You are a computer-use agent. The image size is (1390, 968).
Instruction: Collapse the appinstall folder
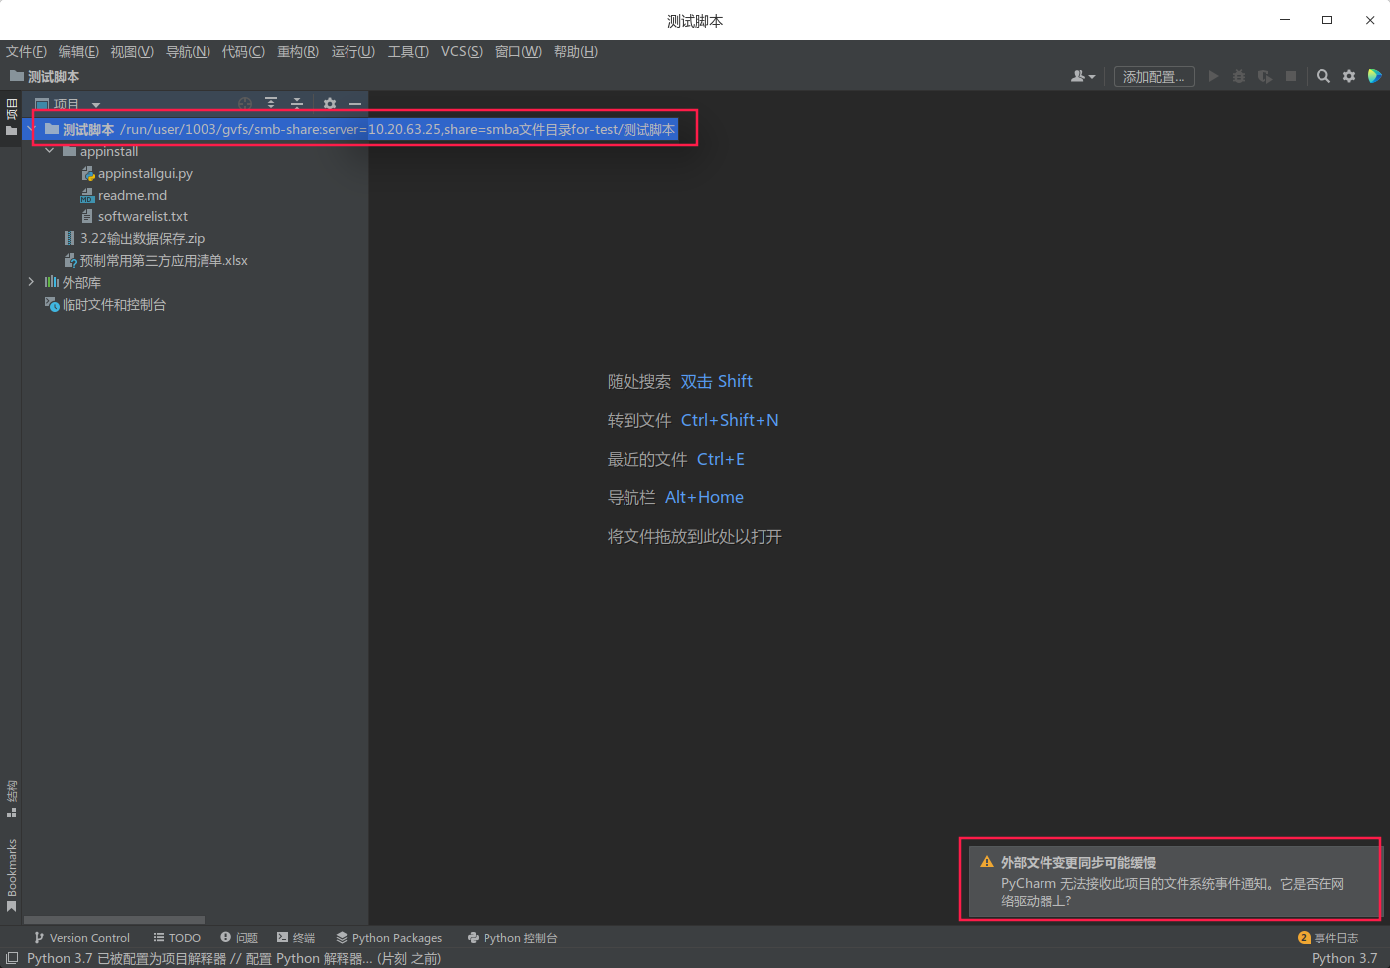[x=50, y=151]
